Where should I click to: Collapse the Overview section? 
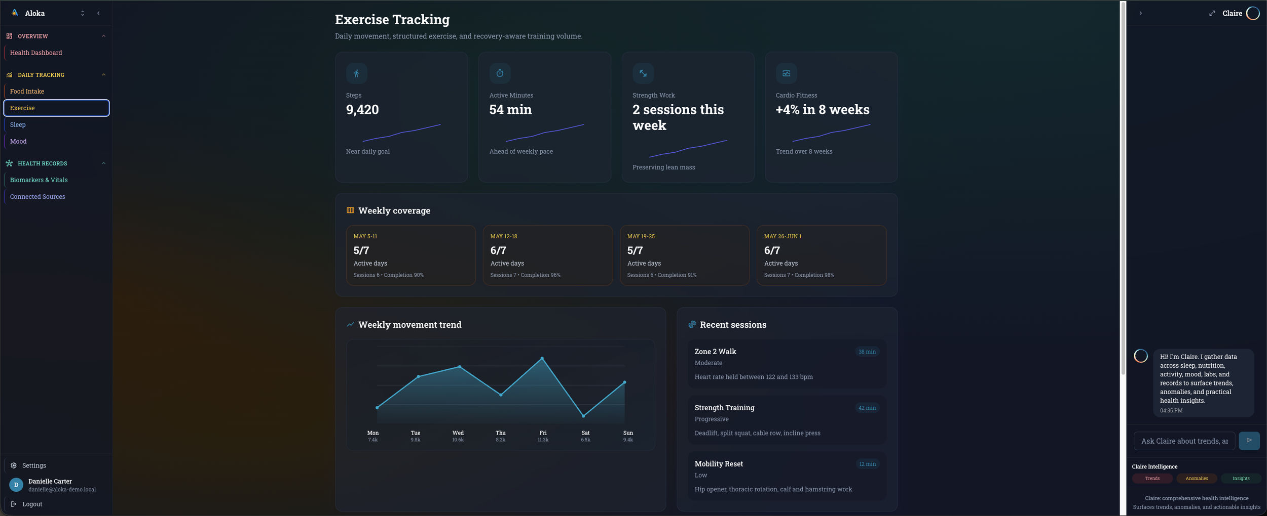[x=103, y=36]
